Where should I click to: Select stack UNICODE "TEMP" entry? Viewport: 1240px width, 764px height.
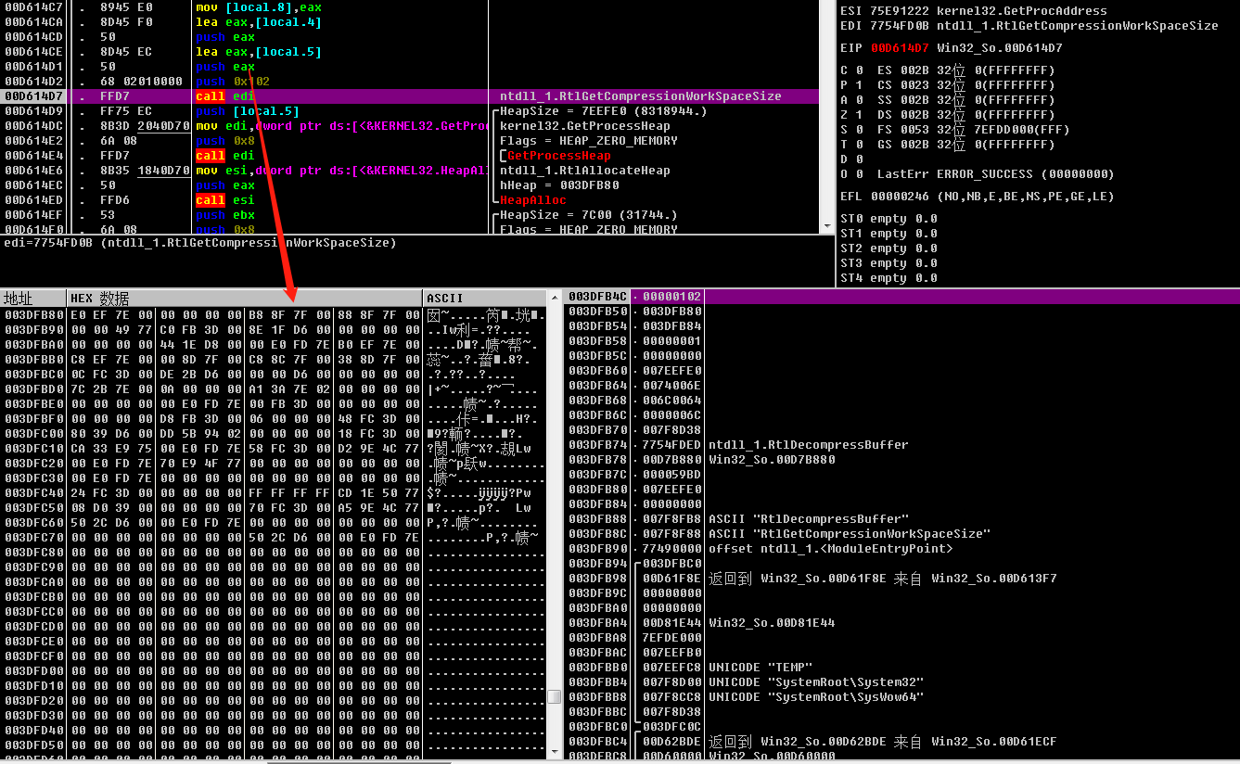(760, 668)
